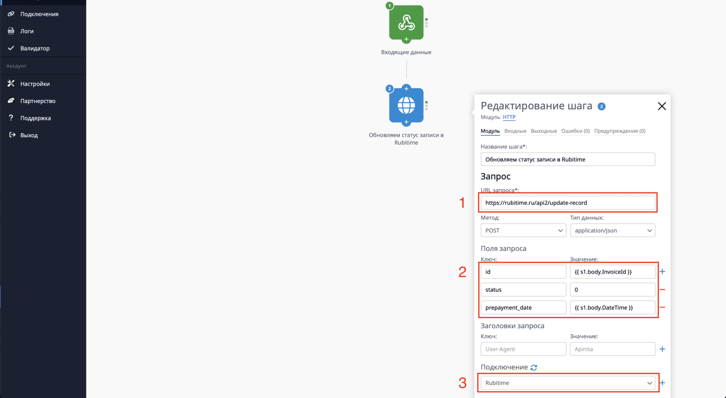The width and height of the screenshot is (726, 398).
Task: Open the Метод dropdown showing POST
Action: [523, 230]
